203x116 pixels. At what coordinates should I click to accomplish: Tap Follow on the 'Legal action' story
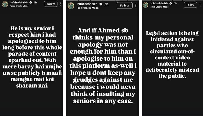(x=191, y=5)
